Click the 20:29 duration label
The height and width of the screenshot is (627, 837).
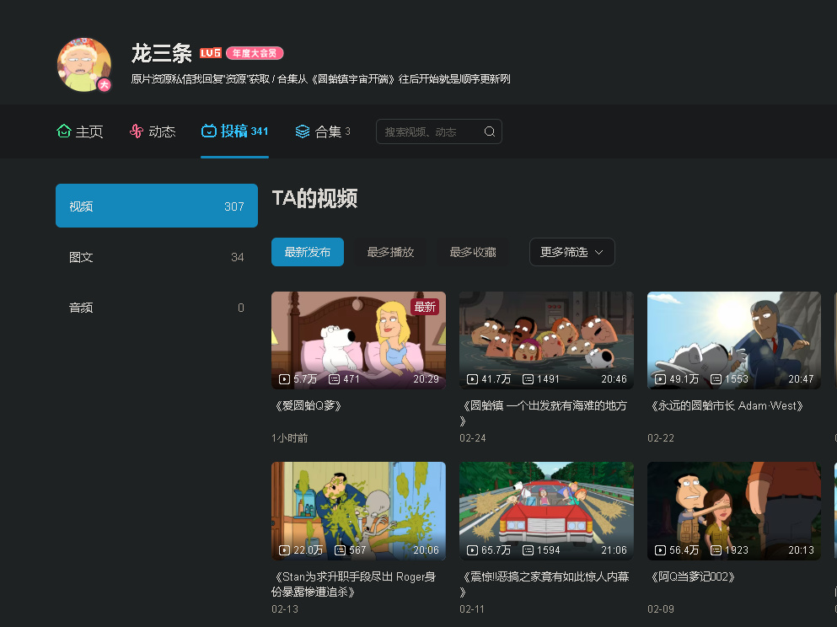[426, 379]
